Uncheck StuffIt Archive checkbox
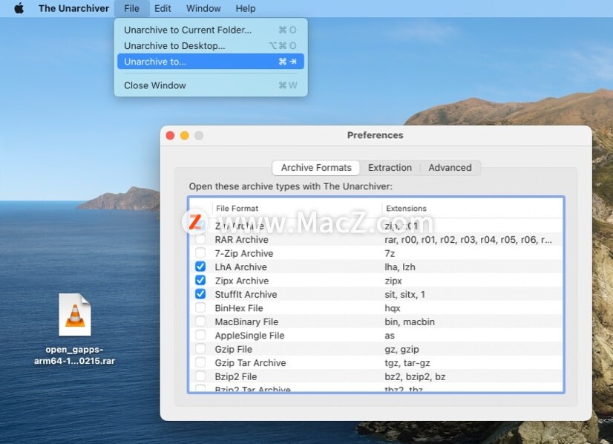 point(200,294)
